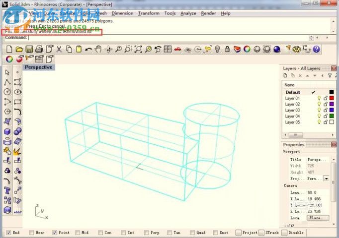Cut selection with the scissors icon
The height and width of the screenshot is (238, 339).
point(59,50)
